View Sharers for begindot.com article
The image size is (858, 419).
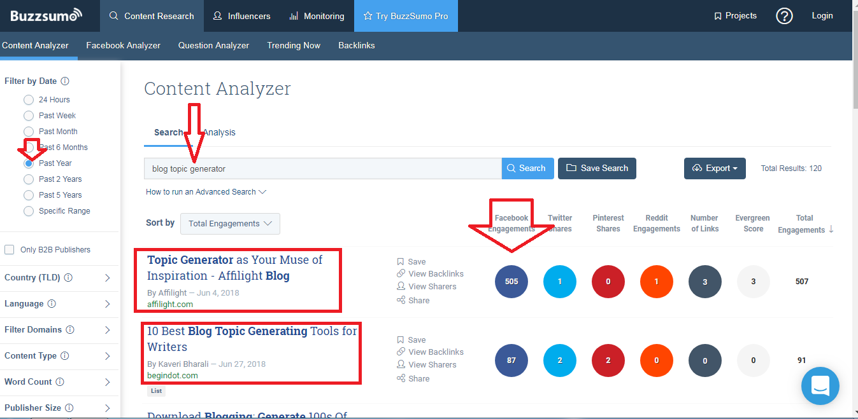click(426, 365)
